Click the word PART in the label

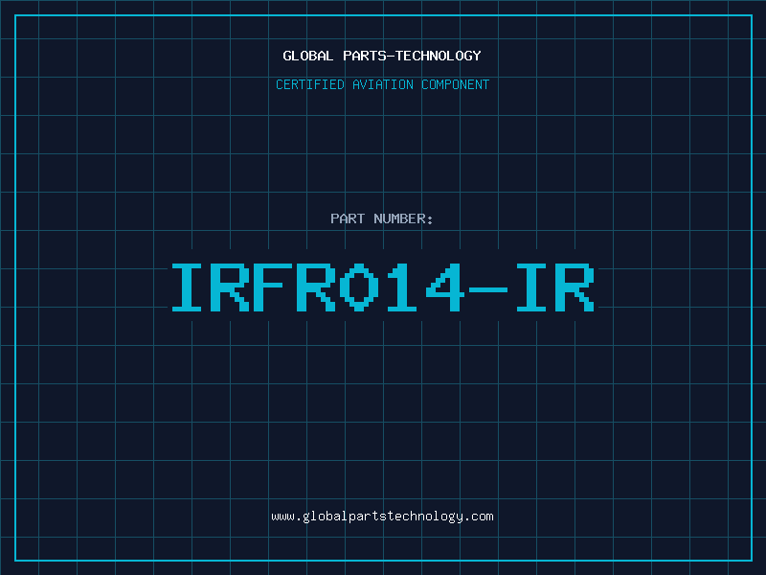[x=348, y=219]
